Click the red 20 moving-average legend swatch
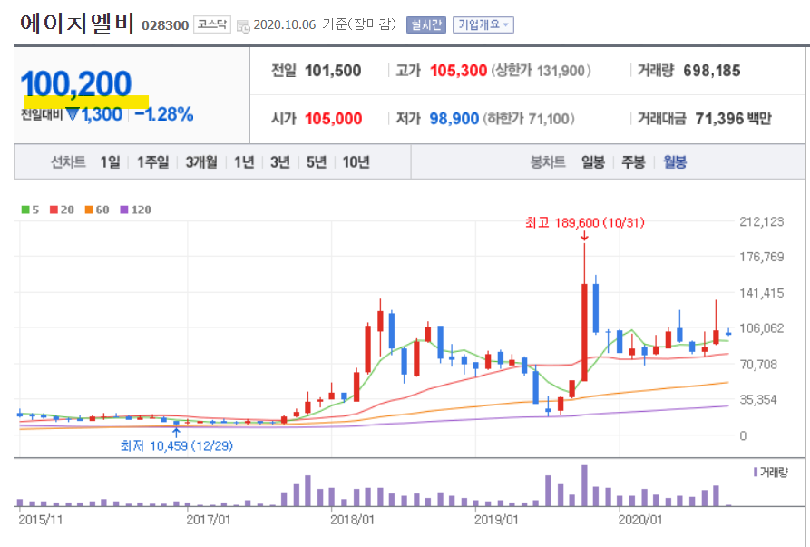Image resolution: width=810 pixels, height=547 pixels. coord(54,210)
